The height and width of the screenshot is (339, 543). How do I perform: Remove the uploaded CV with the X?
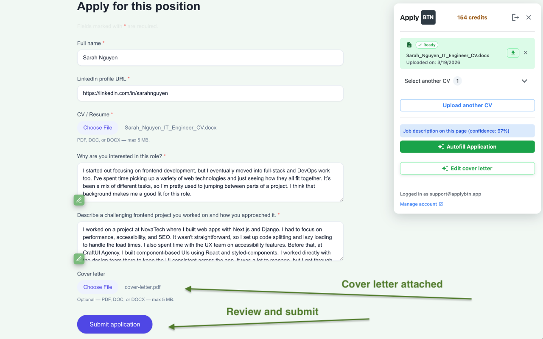point(525,53)
